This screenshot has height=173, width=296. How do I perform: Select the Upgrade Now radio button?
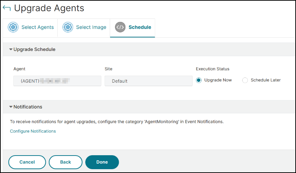(199, 80)
